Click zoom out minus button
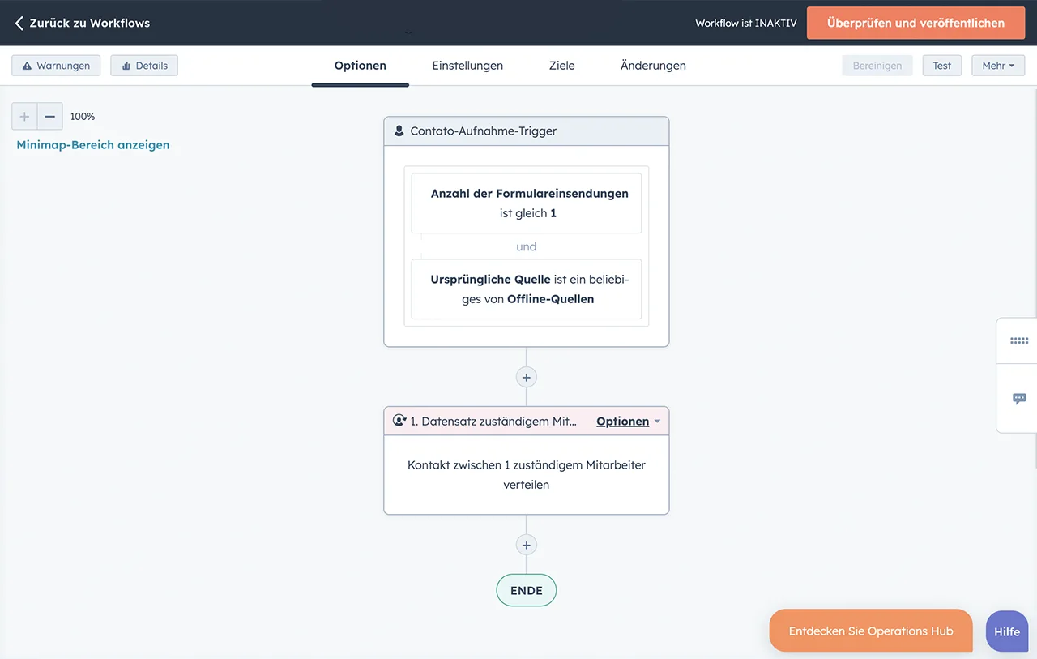 [x=49, y=117]
